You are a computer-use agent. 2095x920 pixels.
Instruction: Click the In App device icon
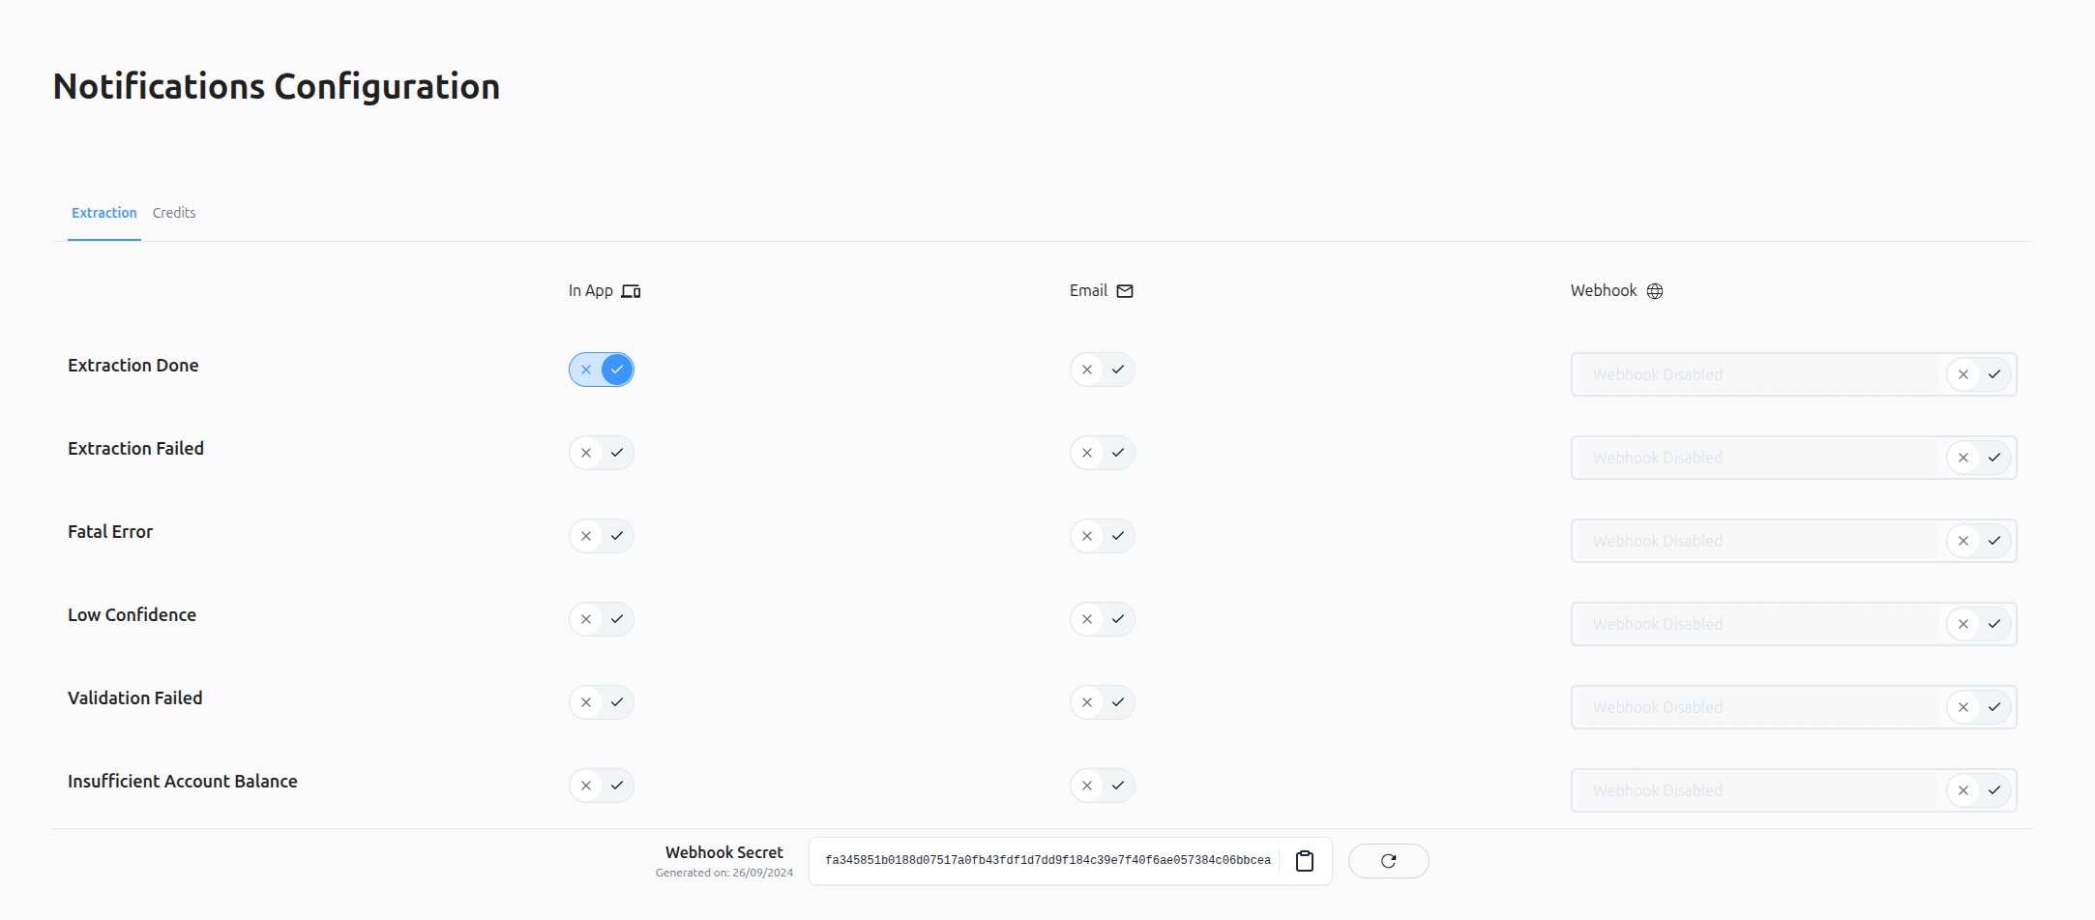[x=631, y=291]
